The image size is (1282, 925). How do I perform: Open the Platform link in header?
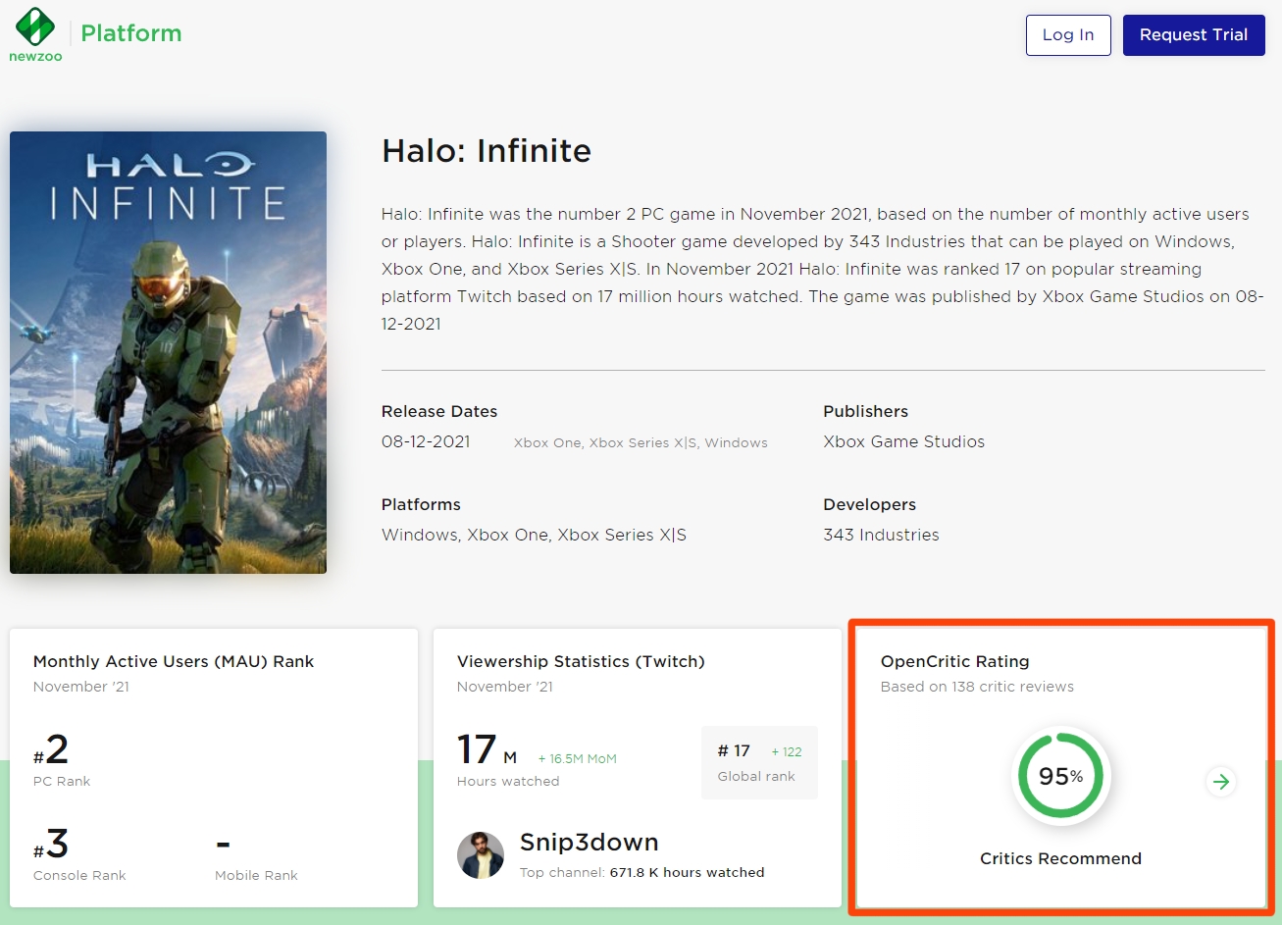pos(131,33)
